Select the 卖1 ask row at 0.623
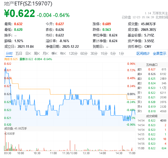 (152, 88)
